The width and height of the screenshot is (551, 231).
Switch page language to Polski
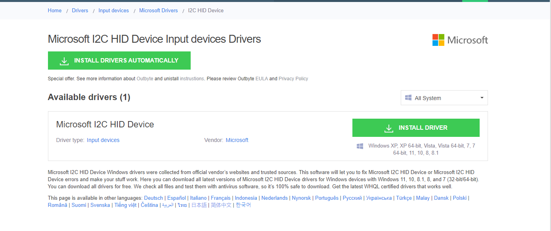(460, 198)
